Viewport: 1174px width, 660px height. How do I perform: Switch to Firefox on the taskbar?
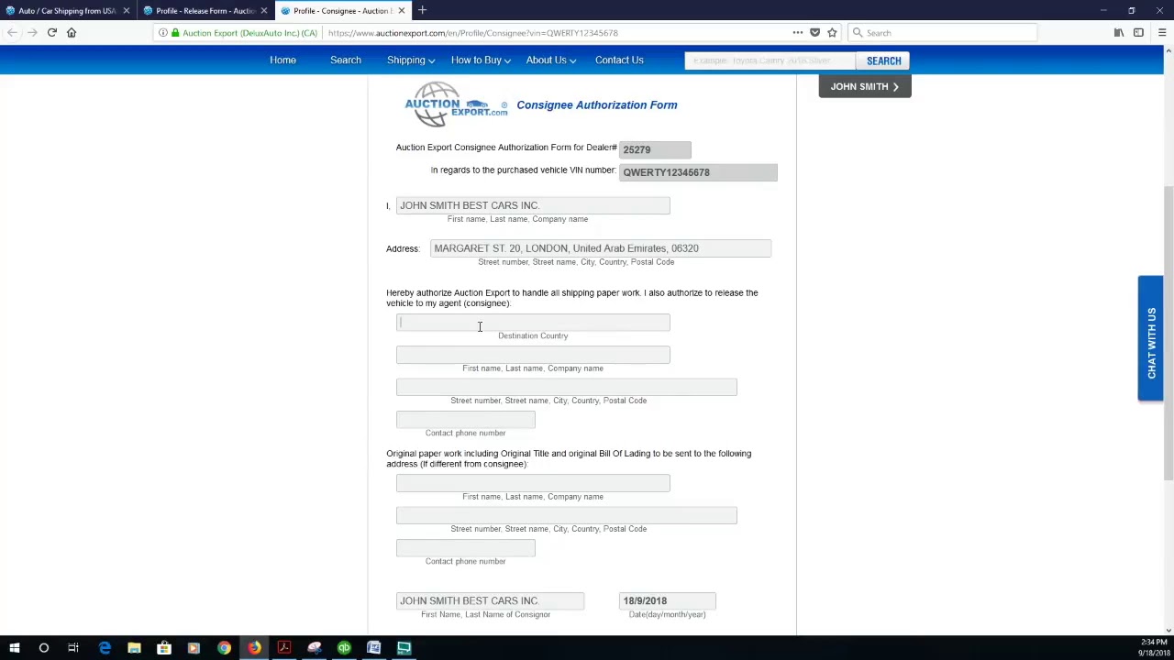point(254,648)
